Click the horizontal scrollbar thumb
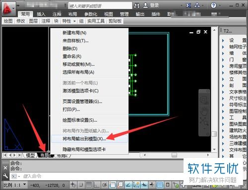 (x=174, y=155)
